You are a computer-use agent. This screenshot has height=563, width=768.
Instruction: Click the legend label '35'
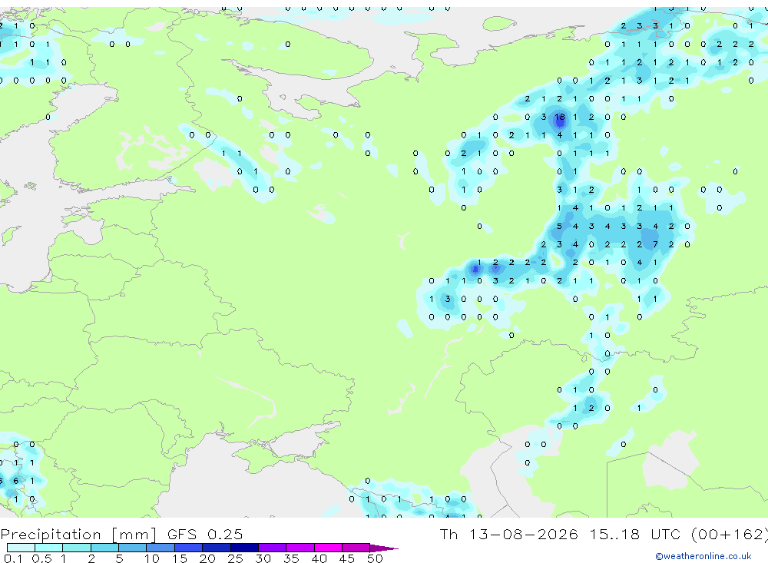pos(291,558)
